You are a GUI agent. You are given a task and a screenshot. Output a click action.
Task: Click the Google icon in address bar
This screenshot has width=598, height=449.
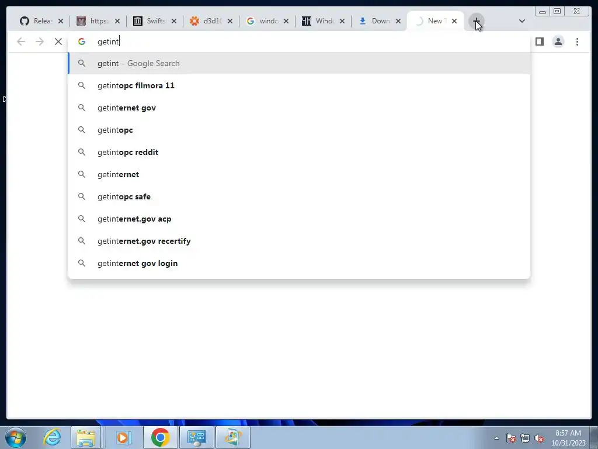coord(82,42)
